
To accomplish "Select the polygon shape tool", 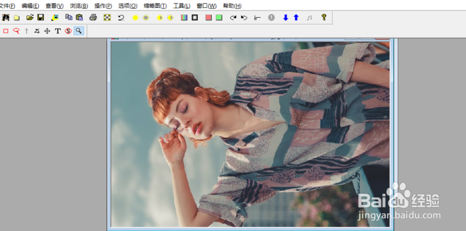I will pyautogui.click(x=37, y=31).
